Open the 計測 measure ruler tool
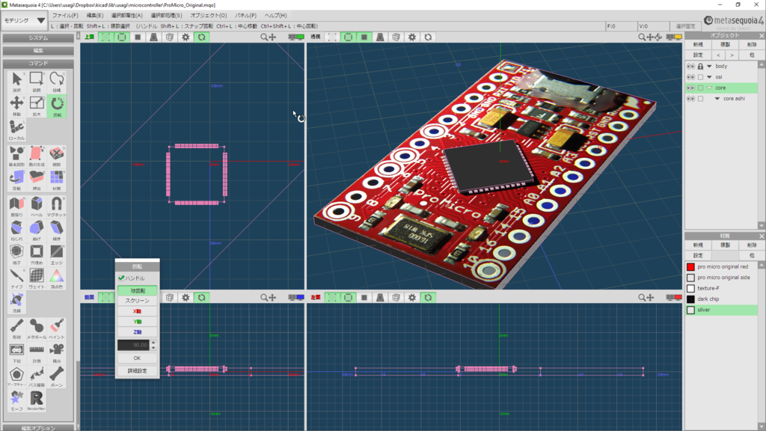Screen dimensions: 766x431 click(37, 353)
